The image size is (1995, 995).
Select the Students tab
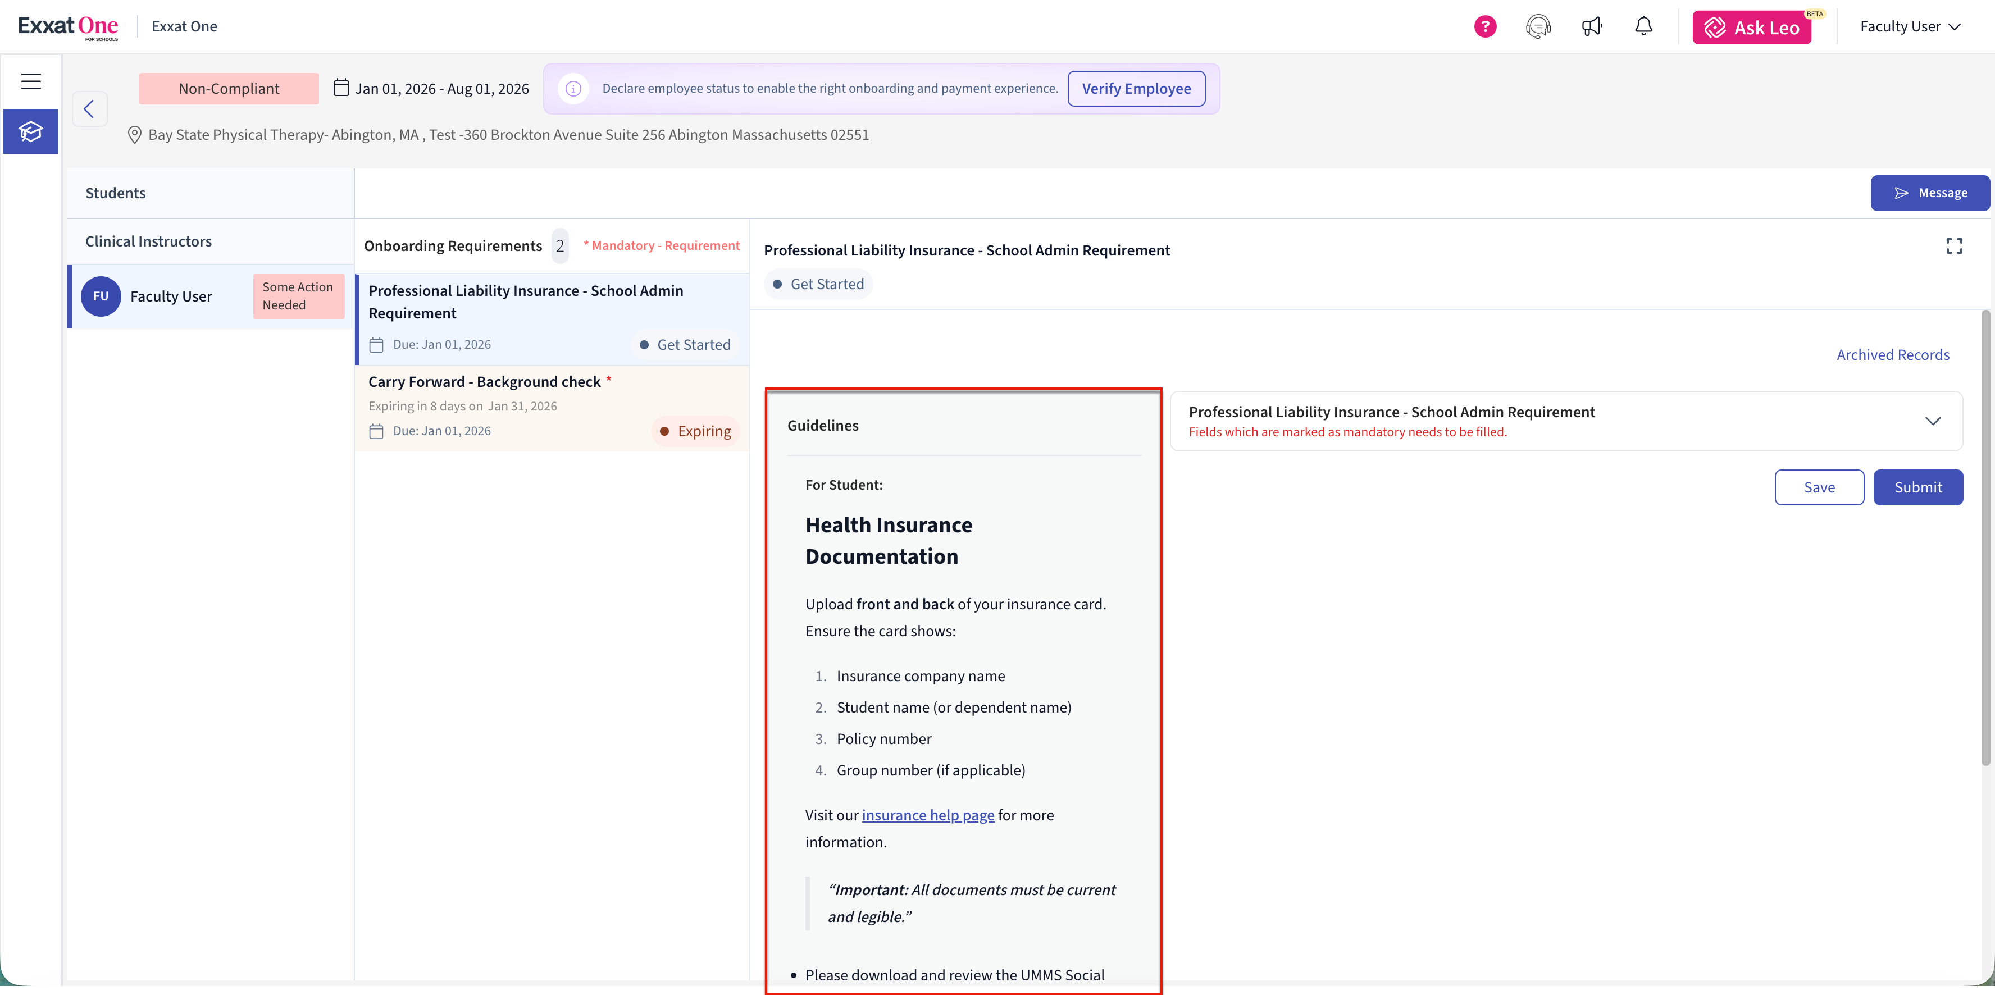[x=115, y=194]
